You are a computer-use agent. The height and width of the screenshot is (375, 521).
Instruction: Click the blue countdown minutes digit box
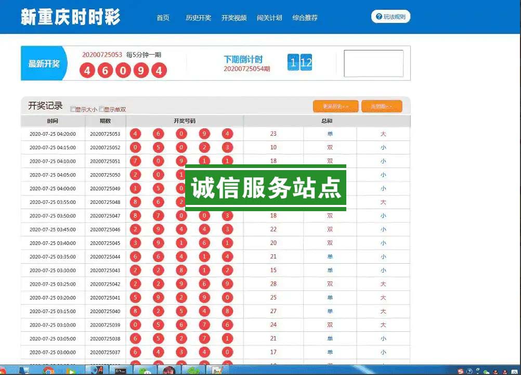point(293,63)
